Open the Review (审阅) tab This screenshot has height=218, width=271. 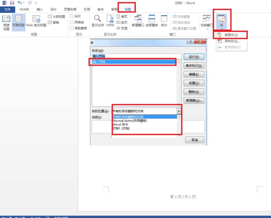point(114,9)
